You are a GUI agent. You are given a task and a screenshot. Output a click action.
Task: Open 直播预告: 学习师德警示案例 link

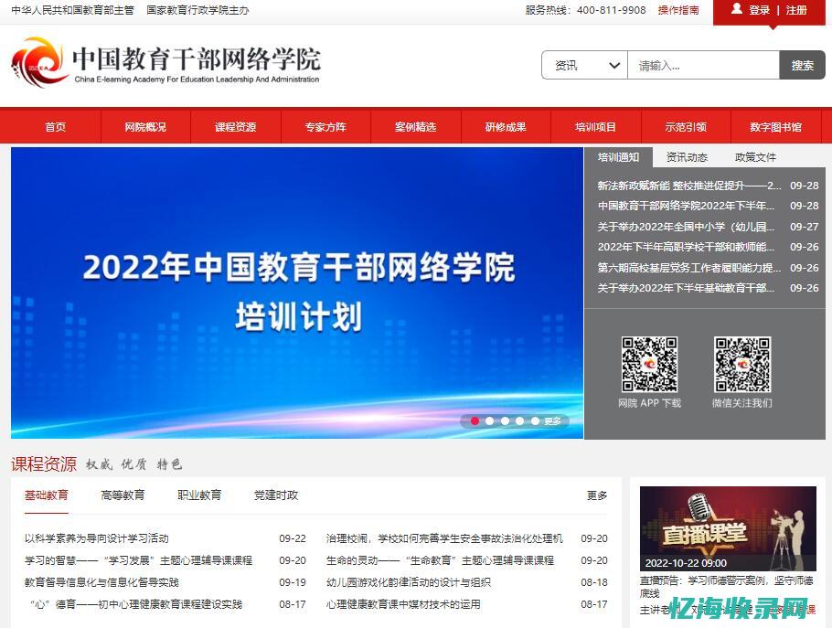point(727,587)
